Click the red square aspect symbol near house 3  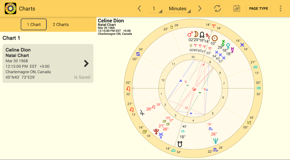click(x=186, y=108)
